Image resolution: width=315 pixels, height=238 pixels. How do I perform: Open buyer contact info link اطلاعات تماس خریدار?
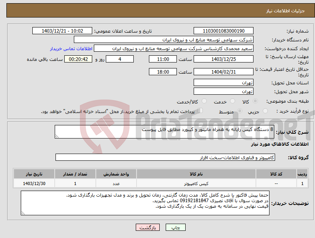point(71,49)
